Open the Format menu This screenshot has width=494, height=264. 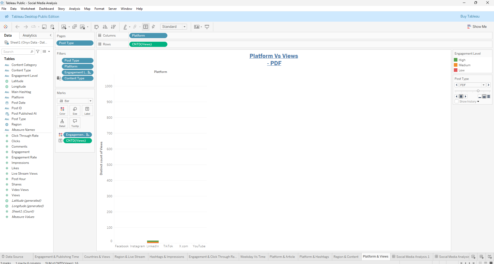[x=99, y=9]
